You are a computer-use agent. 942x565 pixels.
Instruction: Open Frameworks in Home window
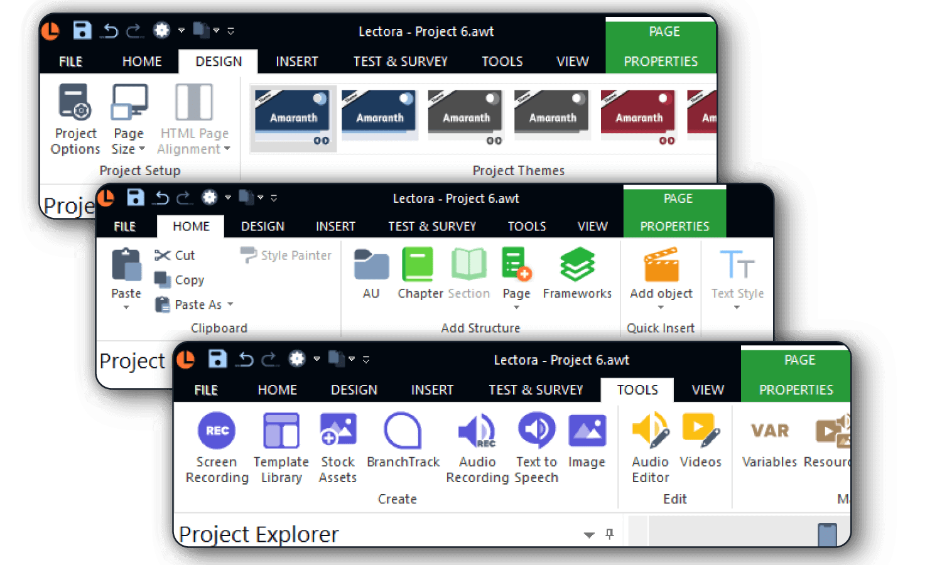(577, 274)
